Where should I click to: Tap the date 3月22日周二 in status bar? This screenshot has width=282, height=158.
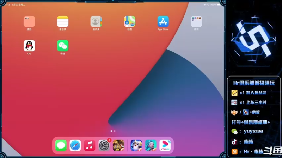pyautogui.click(x=19, y=5)
